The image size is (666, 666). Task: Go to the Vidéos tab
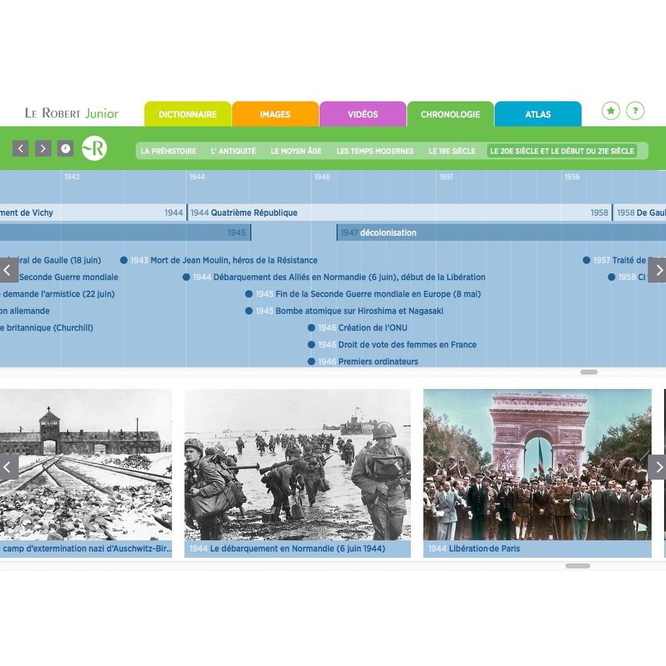click(x=363, y=114)
